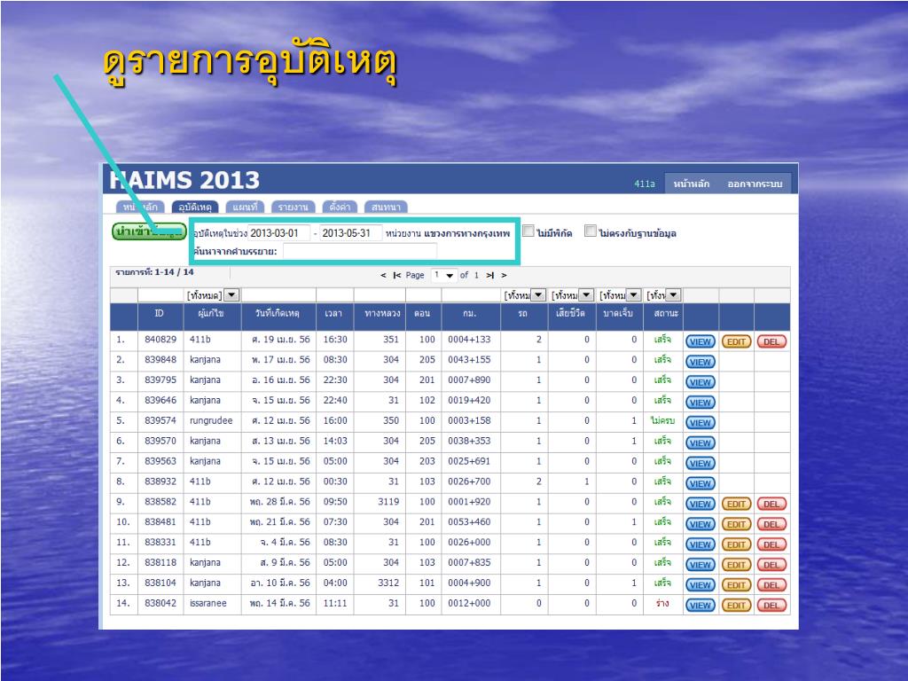Screen dimensions: 908x681
Task: Switch to the อุบัติเหตุ tab
Action: [194, 207]
